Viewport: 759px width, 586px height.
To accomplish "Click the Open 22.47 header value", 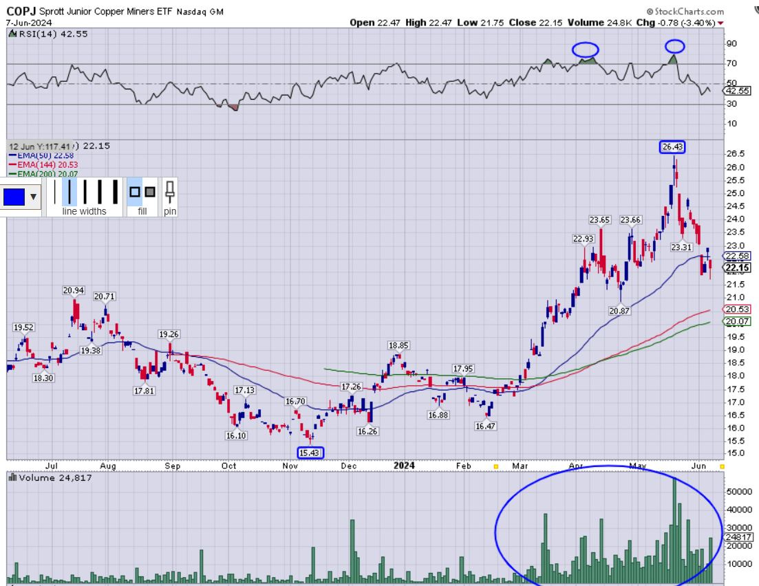I will tap(374, 23).
